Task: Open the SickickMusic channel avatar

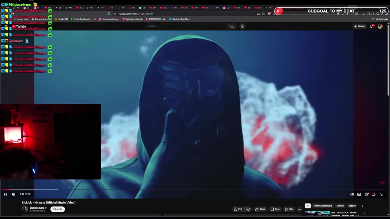Action: pyautogui.click(x=25, y=209)
